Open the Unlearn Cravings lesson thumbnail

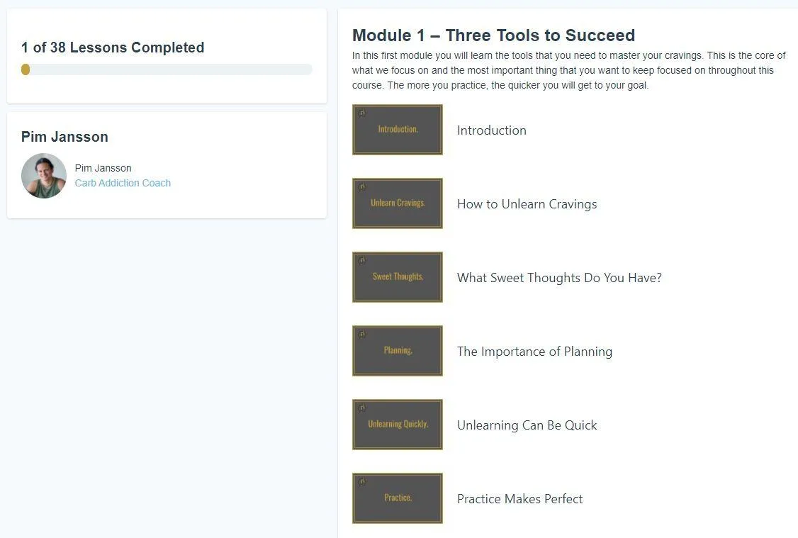(x=398, y=203)
